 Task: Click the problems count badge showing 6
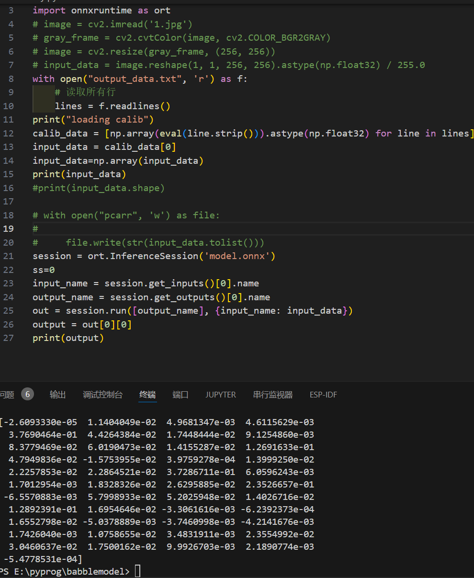pos(27,394)
